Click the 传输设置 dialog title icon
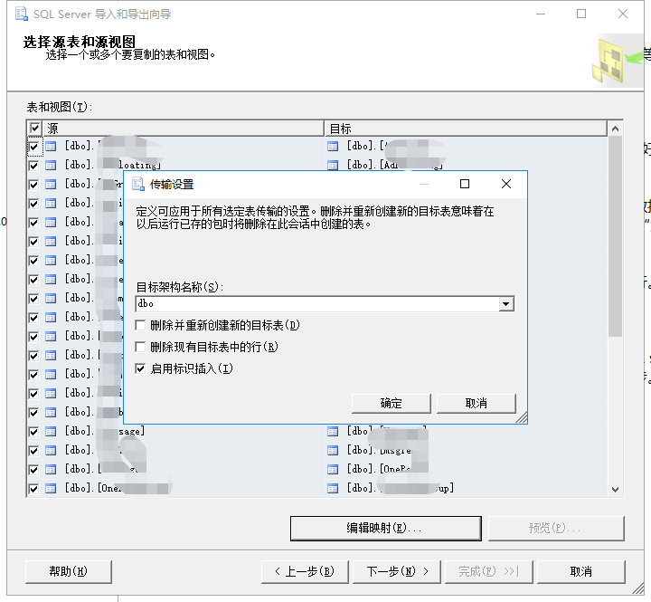Viewport: 651px width, 602px height. (x=137, y=184)
